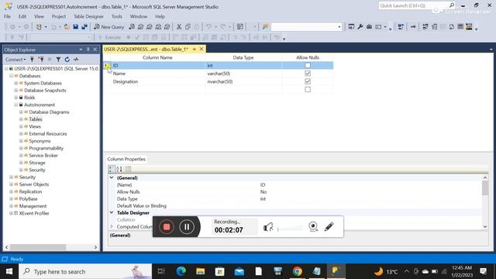Collapse the (General) properties section
The width and height of the screenshot is (496, 279).
click(112, 177)
